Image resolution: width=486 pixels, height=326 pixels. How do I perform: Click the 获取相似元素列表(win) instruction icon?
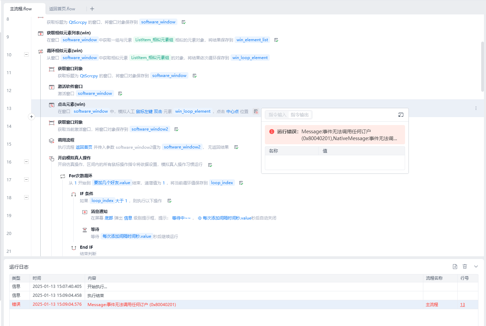(x=41, y=33)
